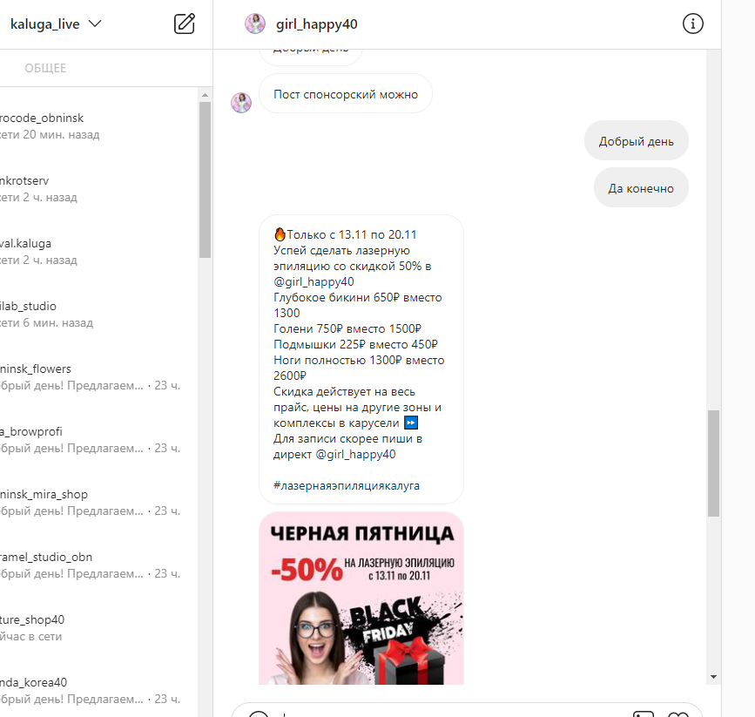The height and width of the screenshot is (717, 755).
Task: Click the sent message 'Добрый день'
Action: [636, 141]
